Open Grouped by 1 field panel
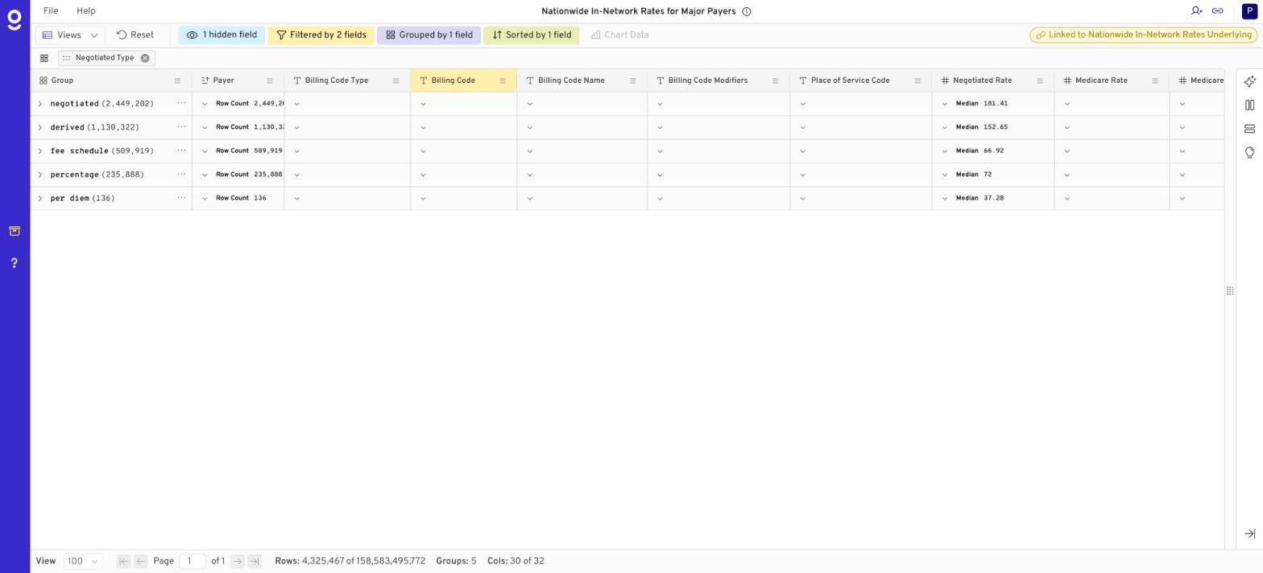Screen dimensions: 1263x573 [x=429, y=35]
